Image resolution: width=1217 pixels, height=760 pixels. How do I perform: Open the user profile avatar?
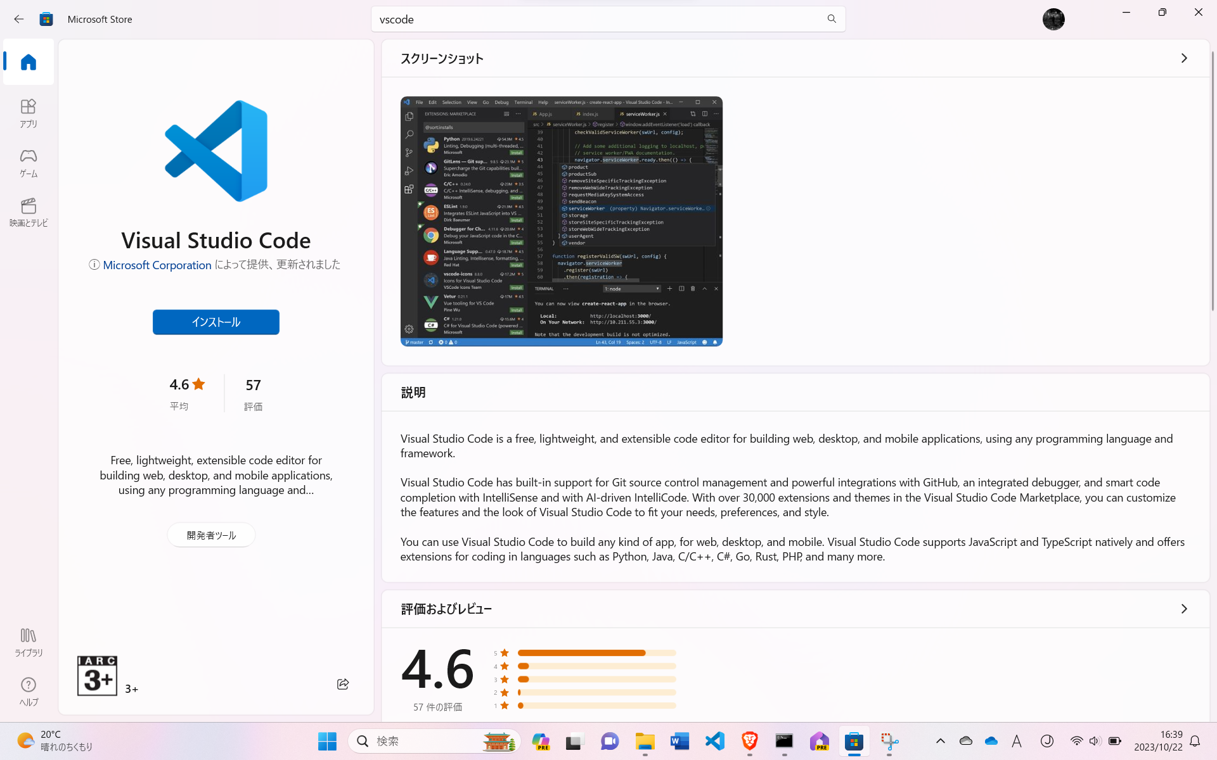coord(1053,19)
